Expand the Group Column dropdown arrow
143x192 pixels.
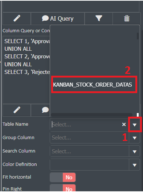click(135, 138)
